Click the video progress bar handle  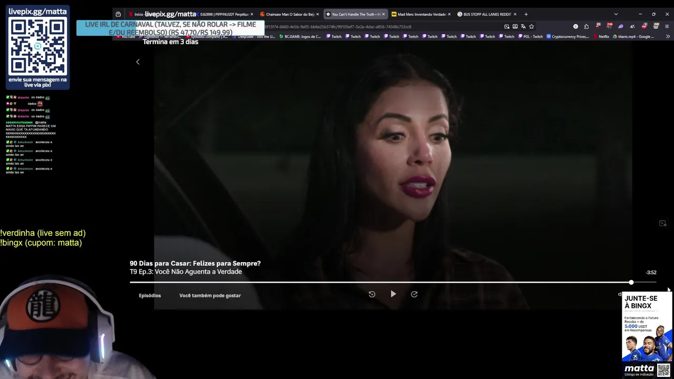tap(631, 283)
